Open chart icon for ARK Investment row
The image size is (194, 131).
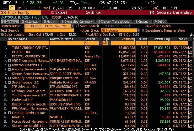click(190, 61)
